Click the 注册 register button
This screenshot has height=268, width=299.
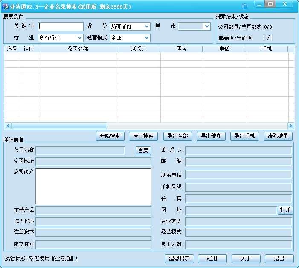(x=212, y=259)
